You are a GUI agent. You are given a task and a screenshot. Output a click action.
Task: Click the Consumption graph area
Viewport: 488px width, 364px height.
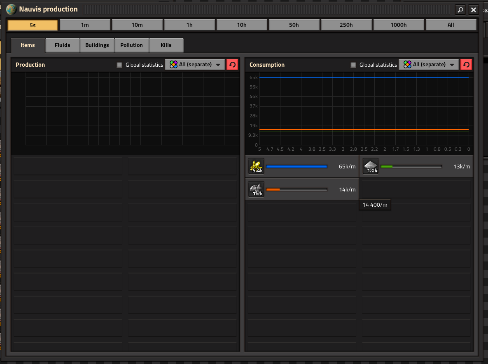click(364, 111)
